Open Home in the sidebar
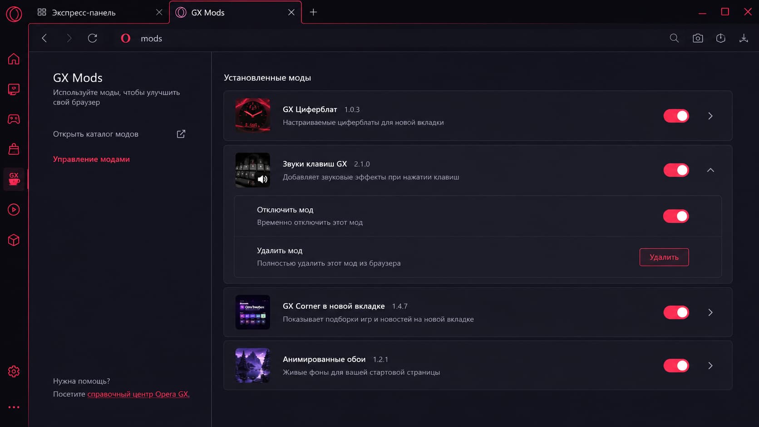This screenshot has height=427, width=759. pos(14,59)
